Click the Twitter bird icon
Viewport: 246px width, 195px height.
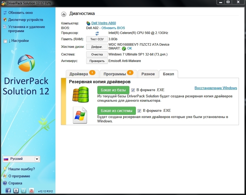(x=24, y=190)
